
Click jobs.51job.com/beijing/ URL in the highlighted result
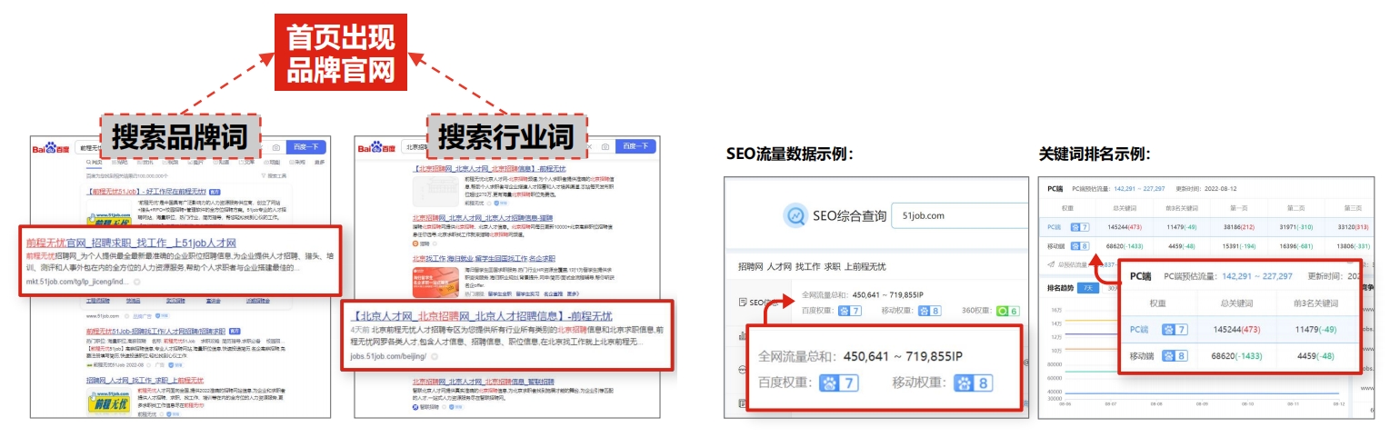(388, 357)
